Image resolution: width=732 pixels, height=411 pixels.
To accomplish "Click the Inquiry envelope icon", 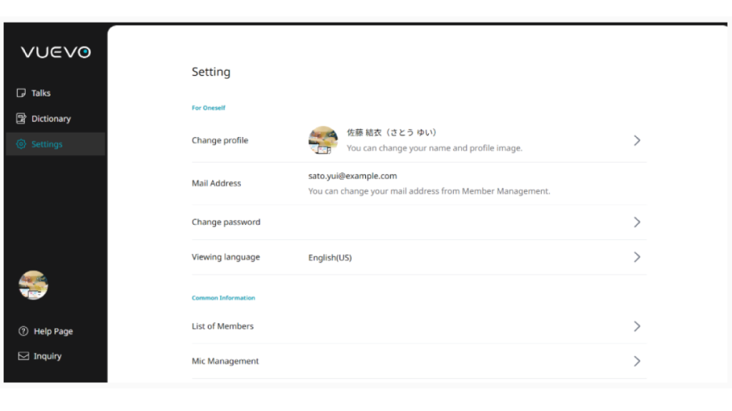I will pyautogui.click(x=24, y=356).
